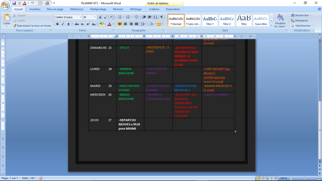The height and width of the screenshot is (181, 322).
Task: Click the yellow text highlight color button
Action: [101, 24]
